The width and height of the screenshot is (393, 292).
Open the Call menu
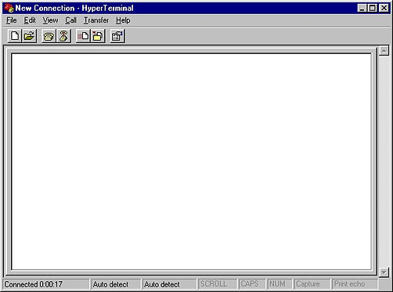pos(70,20)
